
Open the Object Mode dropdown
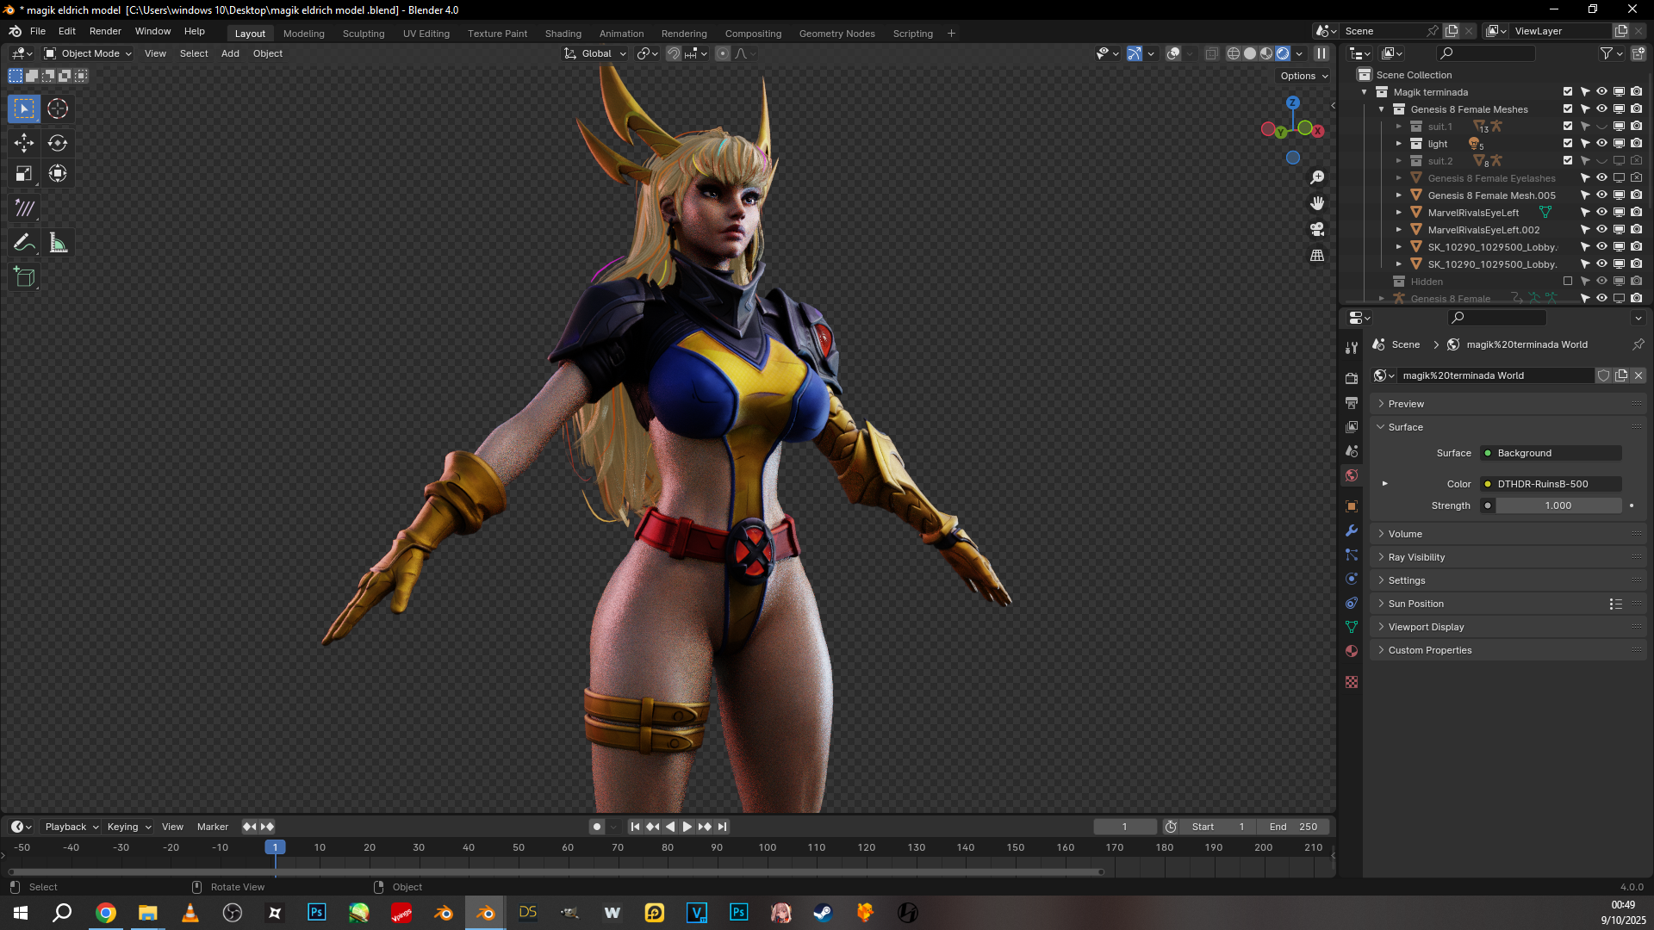click(x=88, y=53)
